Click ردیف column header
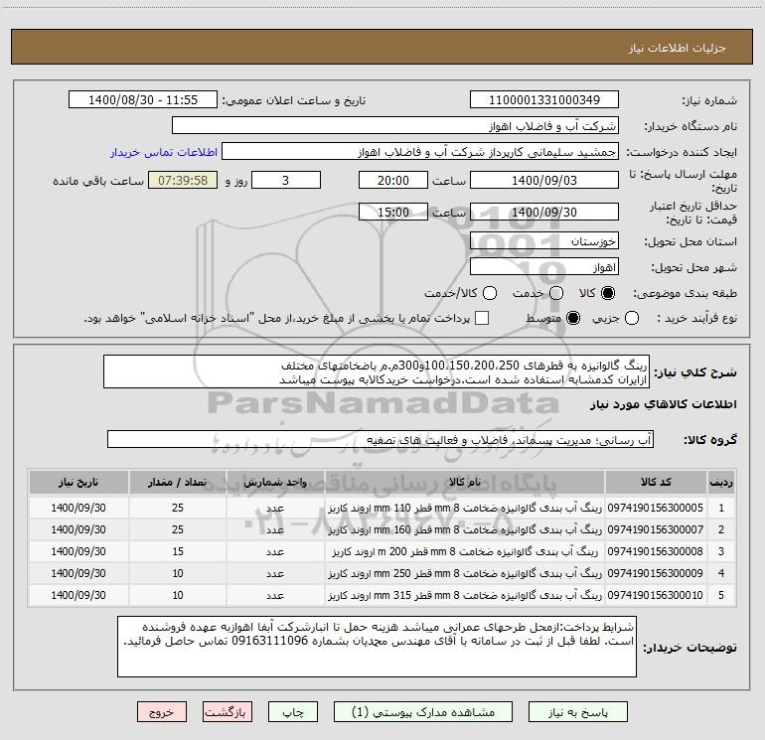The height and width of the screenshot is (740, 765). pyautogui.click(x=721, y=482)
